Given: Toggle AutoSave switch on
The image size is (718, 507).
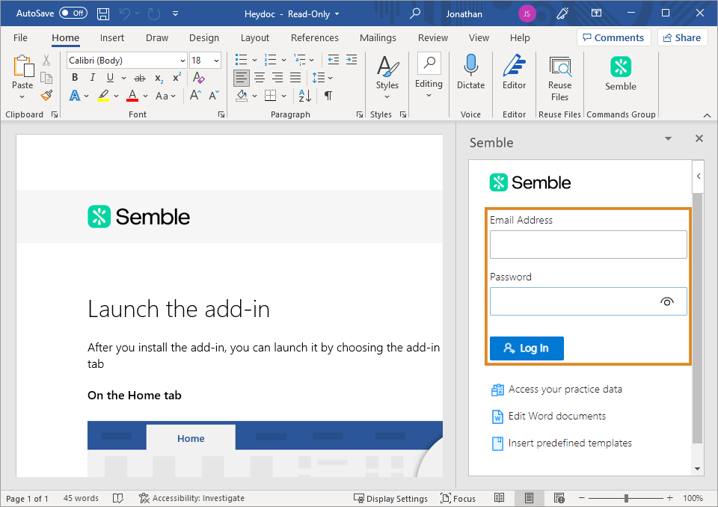Looking at the screenshot, I should tap(73, 13).
